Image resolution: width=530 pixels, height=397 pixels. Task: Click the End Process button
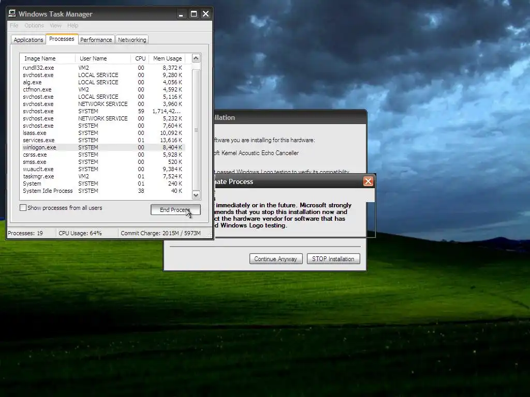coord(175,210)
